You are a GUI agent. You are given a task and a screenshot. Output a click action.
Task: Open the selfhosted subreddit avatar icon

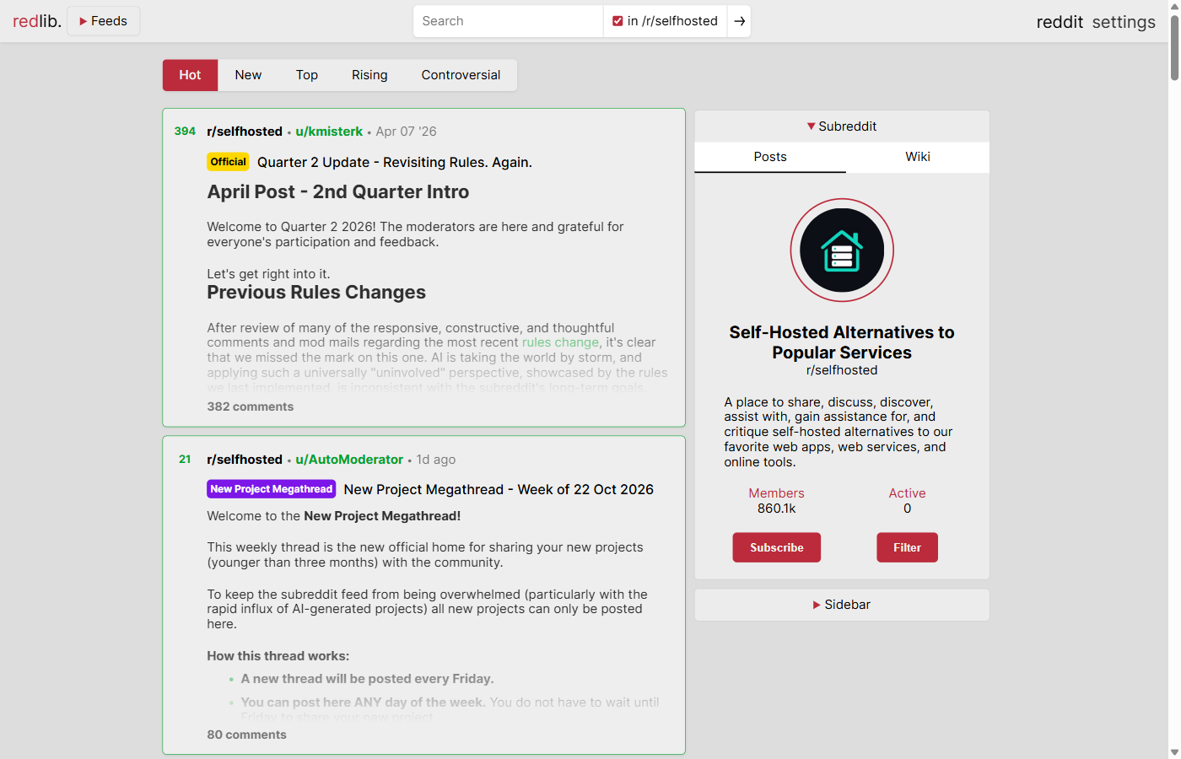[x=842, y=250]
